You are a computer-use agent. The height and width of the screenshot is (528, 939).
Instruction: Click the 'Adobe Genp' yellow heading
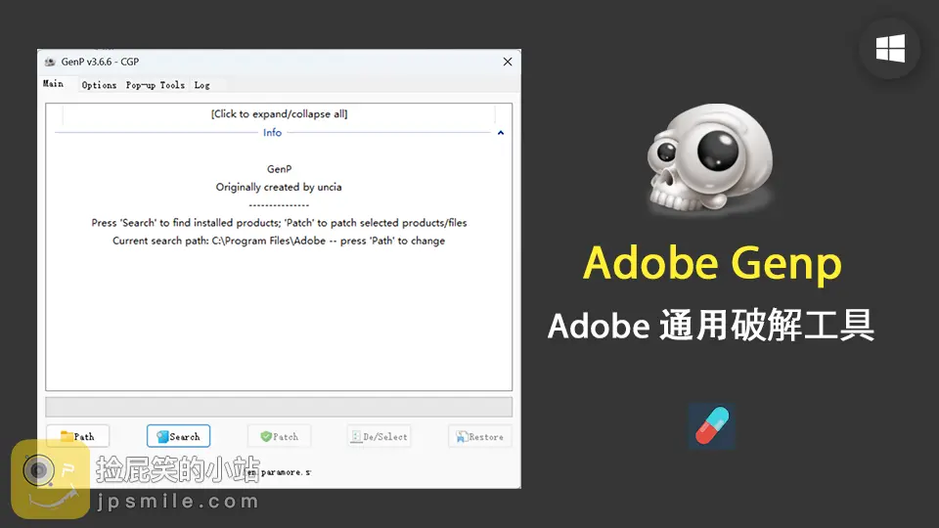pyautogui.click(x=712, y=263)
